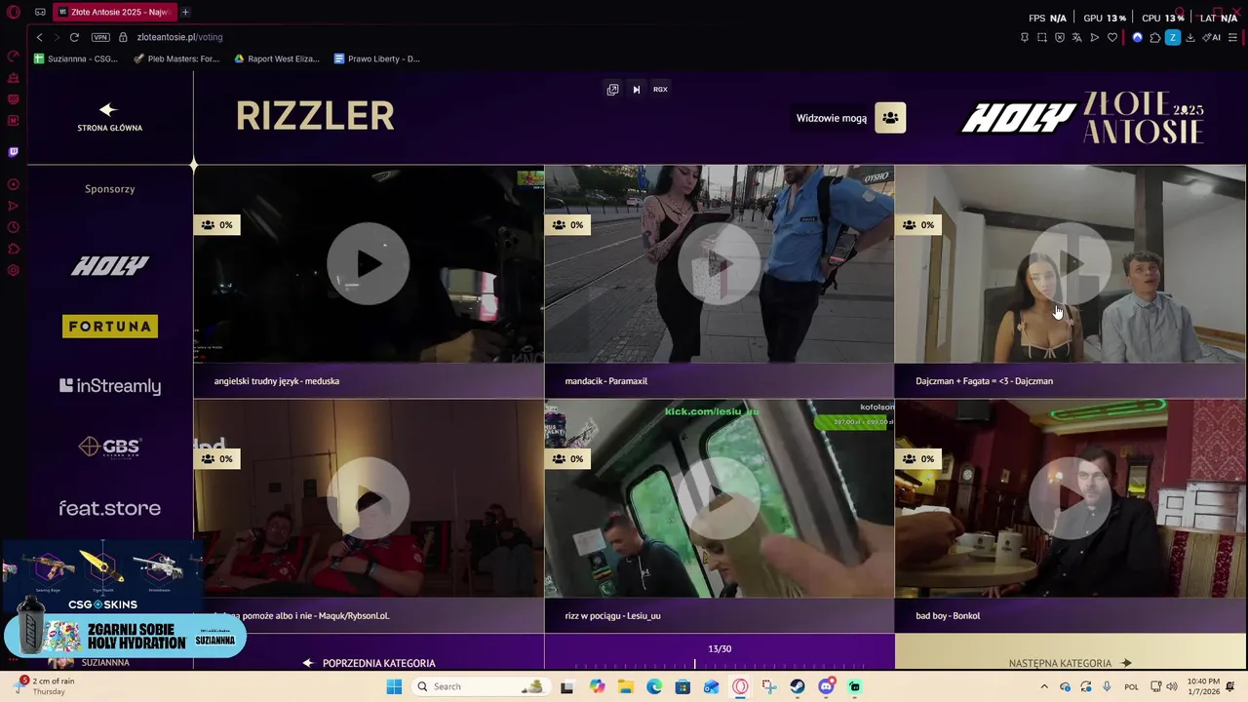Go to Poprzednia Kategoria
1248x702 pixels.
click(369, 663)
